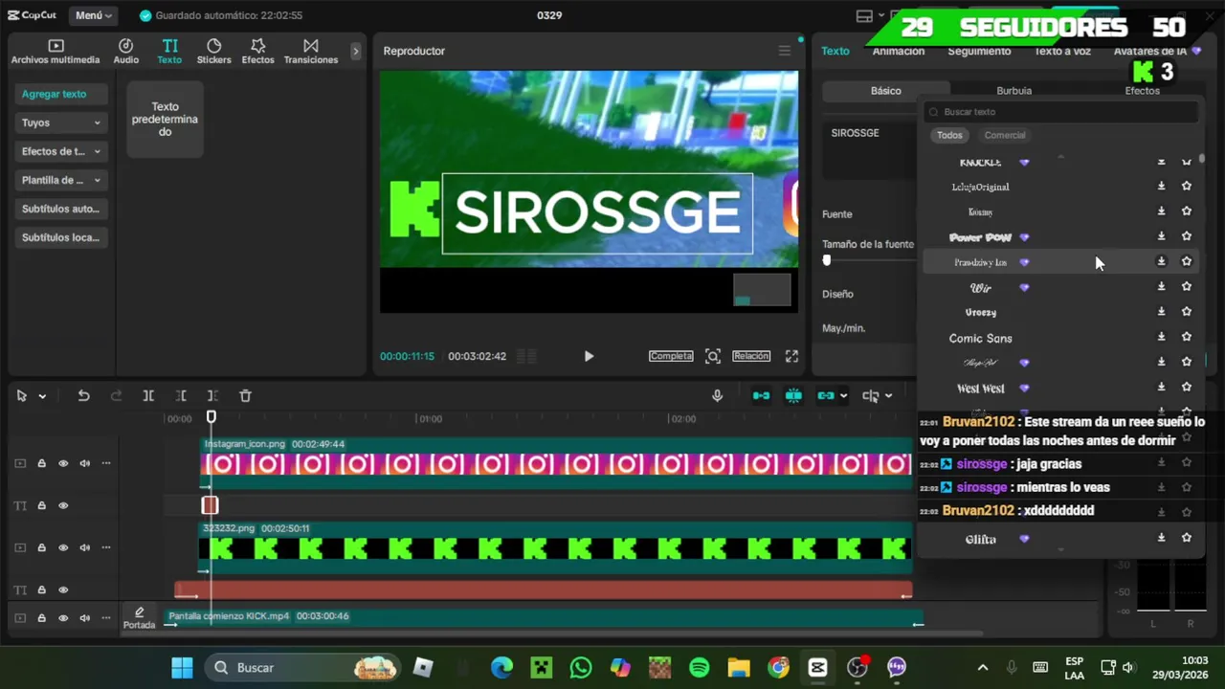Image resolution: width=1225 pixels, height=689 pixels.
Task: Mute the Pantalla comienzo KICK.mp4 main track
Action: point(84,618)
